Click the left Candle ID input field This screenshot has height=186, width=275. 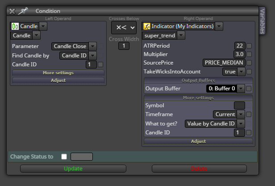click(91, 65)
